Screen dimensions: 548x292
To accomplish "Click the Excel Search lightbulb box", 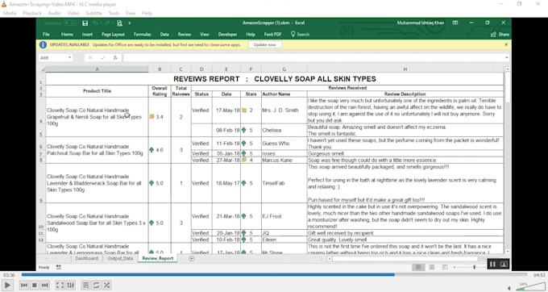I will click(x=300, y=34).
